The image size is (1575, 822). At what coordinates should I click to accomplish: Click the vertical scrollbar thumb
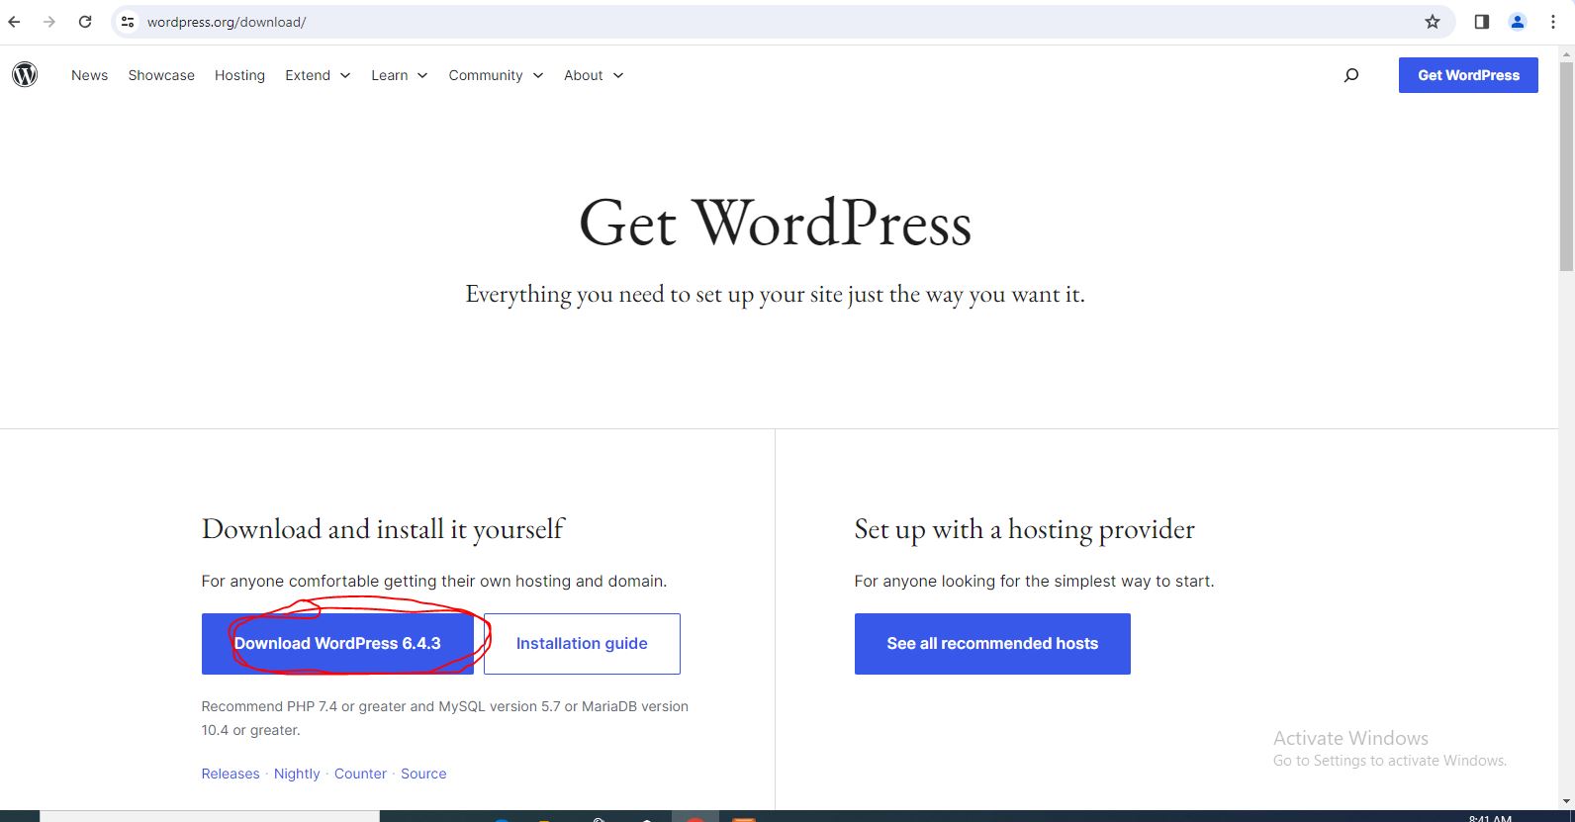point(1566,165)
